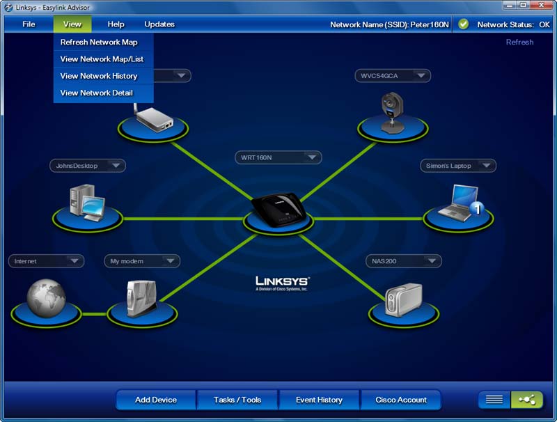Select the wireless bridge device icon under the View menu

(153, 118)
